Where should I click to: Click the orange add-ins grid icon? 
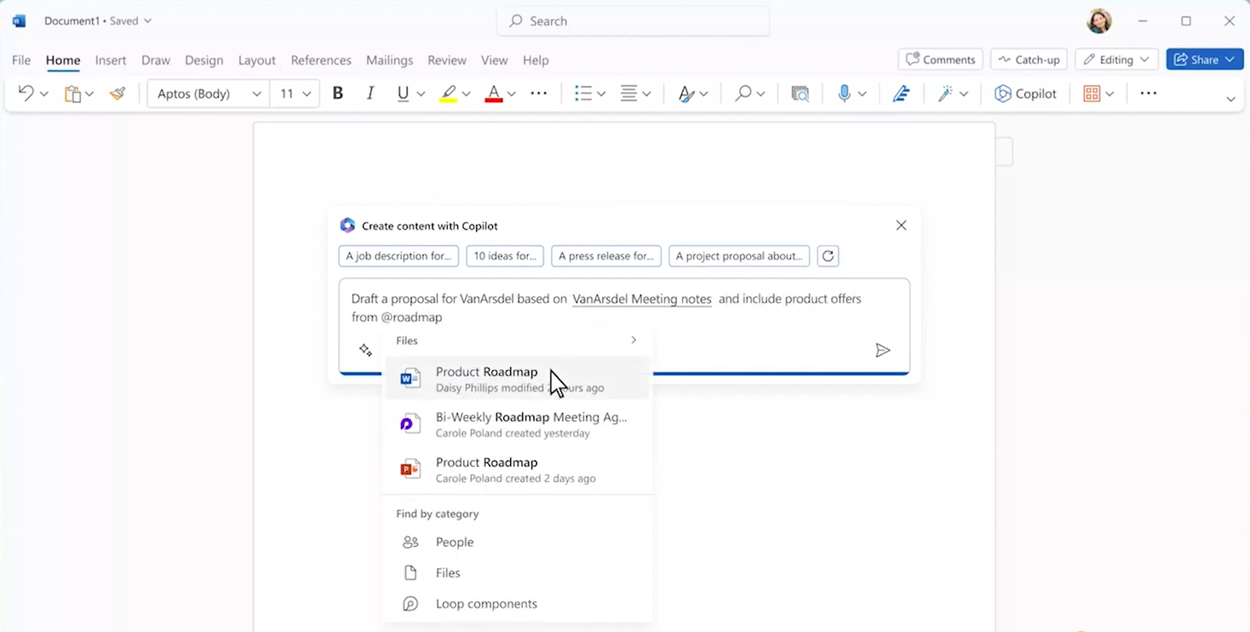1092,94
